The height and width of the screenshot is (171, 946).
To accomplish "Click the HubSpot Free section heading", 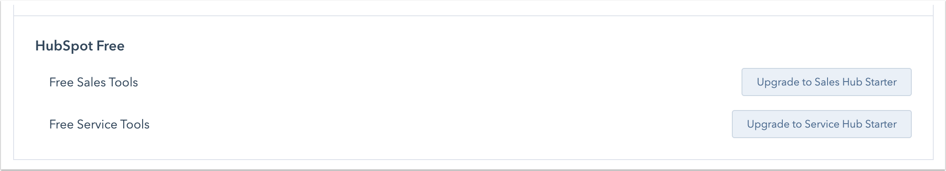I will pos(80,46).
